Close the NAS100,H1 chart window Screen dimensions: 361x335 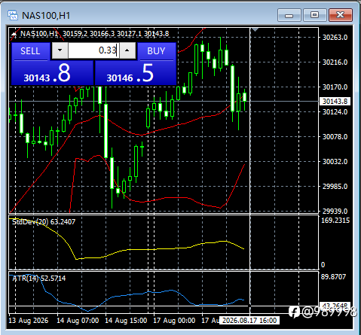click(x=341, y=15)
